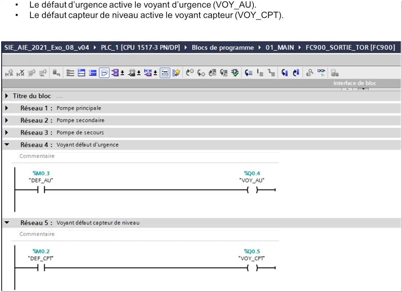The image size is (402, 292).
Task: Click second update block calls icon
Action: [x=224, y=73]
